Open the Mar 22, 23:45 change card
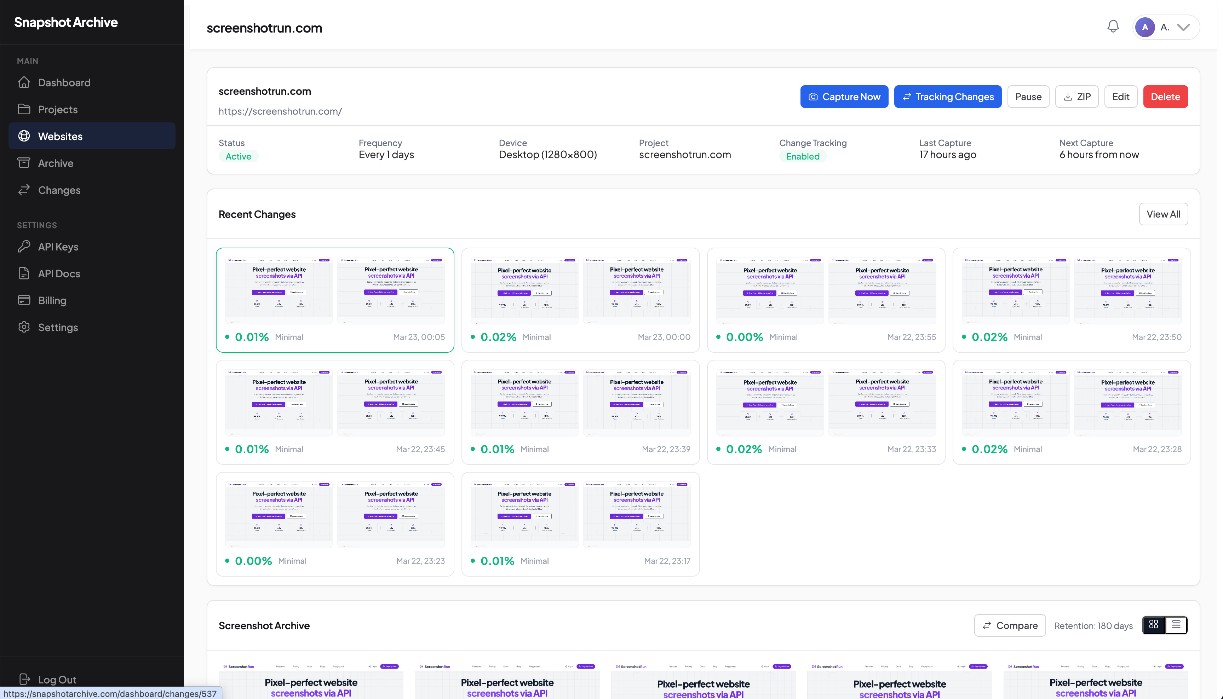Screen dimensions: 1223x699 coord(335,412)
